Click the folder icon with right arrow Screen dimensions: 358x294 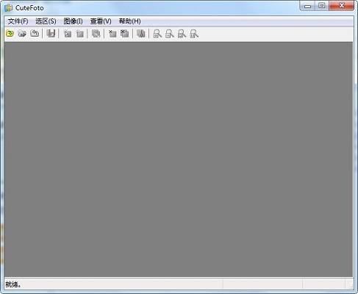22,34
